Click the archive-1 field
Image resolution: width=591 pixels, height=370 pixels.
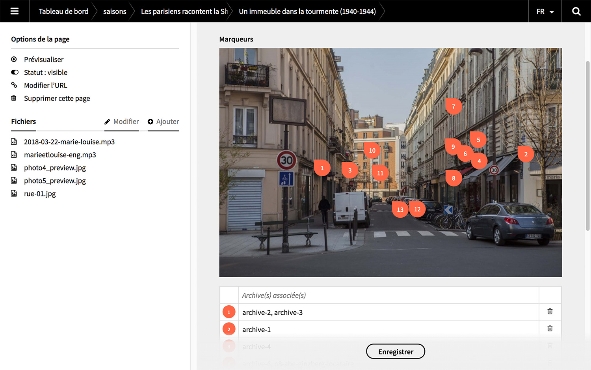coord(388,329)
